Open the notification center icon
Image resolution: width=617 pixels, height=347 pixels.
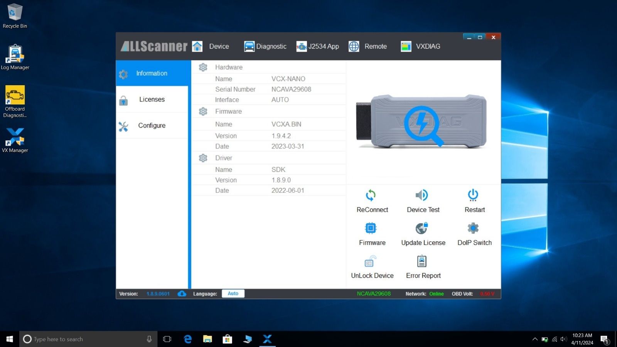[605, 339]
